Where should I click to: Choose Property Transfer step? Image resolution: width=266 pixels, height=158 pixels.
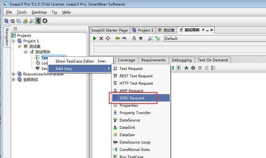pyautogui.click(x=141, y=113)
